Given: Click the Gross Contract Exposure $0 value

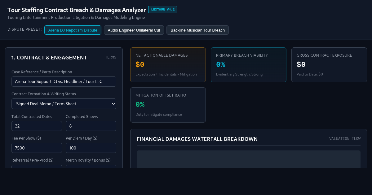Looking at the screenshot, I should click(x=301, y=65).
